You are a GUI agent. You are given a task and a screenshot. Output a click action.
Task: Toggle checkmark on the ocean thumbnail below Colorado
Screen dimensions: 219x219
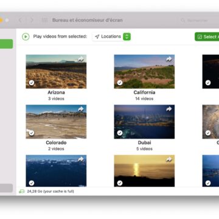[x=32, y=183]
